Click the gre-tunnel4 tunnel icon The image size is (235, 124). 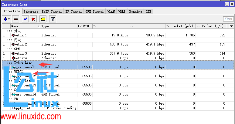pos(13,94)
